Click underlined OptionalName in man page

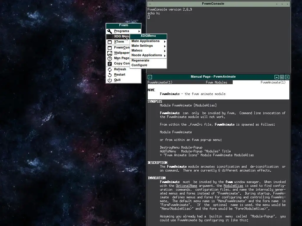186,186
